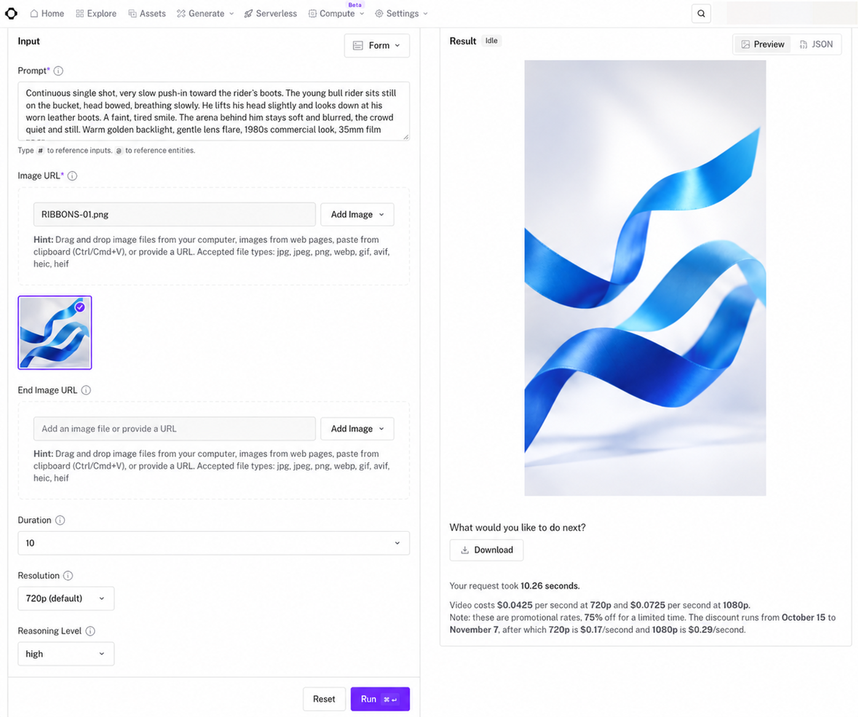
Task: Switch to the Preview tab
Action: (x=763, y=44)
